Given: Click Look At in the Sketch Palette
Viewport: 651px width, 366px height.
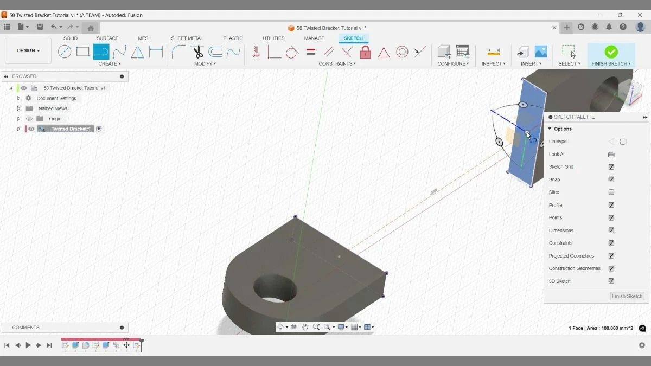Looking at the screenshot, I should pos(611,154).
